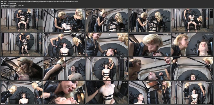Select the first thumbnail in the third row
The height and width of the screenshot is (105, 214).
pyautogui.click(x=21, y=68)
